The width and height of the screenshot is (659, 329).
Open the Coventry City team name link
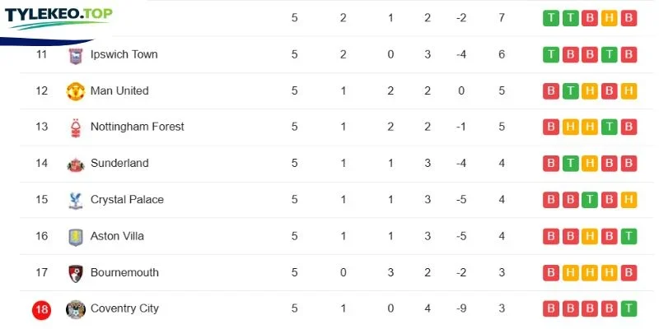[124, 308]
